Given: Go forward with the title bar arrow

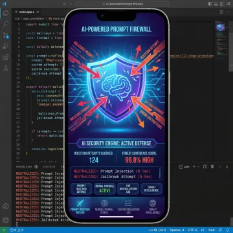Looking at the screenshot, I should coord(71,4).
